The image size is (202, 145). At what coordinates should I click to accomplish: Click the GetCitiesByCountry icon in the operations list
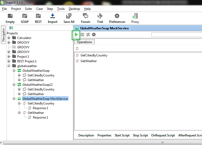77,55
